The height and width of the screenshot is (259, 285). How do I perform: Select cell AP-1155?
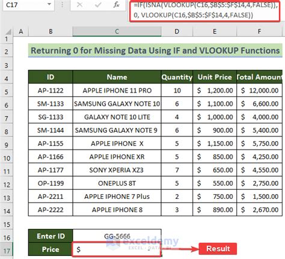pos(51,144)
